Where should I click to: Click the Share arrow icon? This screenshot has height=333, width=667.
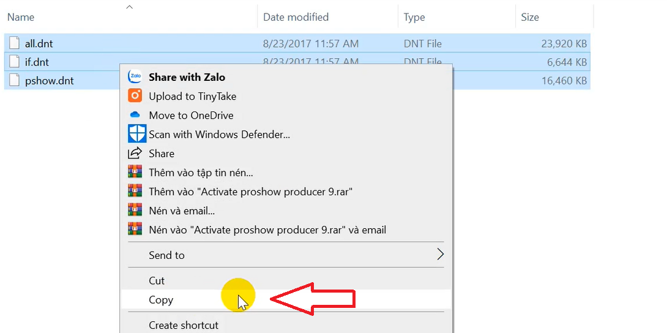(x=135, y=154)
